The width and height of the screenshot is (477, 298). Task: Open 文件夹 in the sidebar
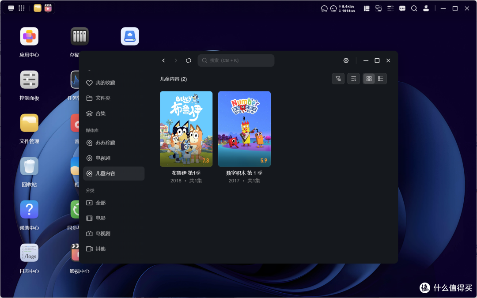114,98
